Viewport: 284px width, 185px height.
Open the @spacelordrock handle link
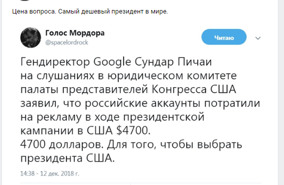pos(67,42)
